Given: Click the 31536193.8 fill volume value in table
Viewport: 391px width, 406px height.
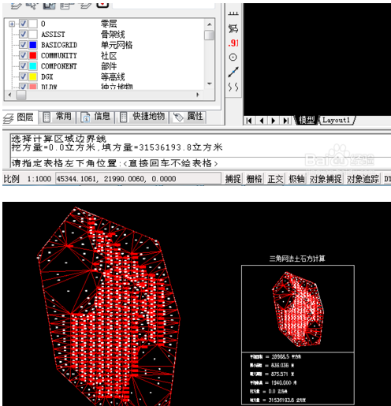Looking at the screenshot, I should tap(281, 400).
